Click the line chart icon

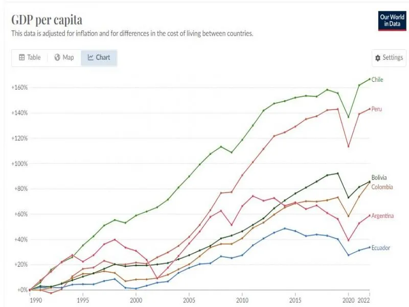point(90,58)
